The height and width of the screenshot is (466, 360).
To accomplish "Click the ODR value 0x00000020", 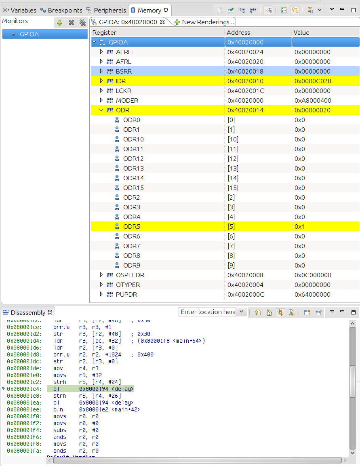I will click(312, 110).
